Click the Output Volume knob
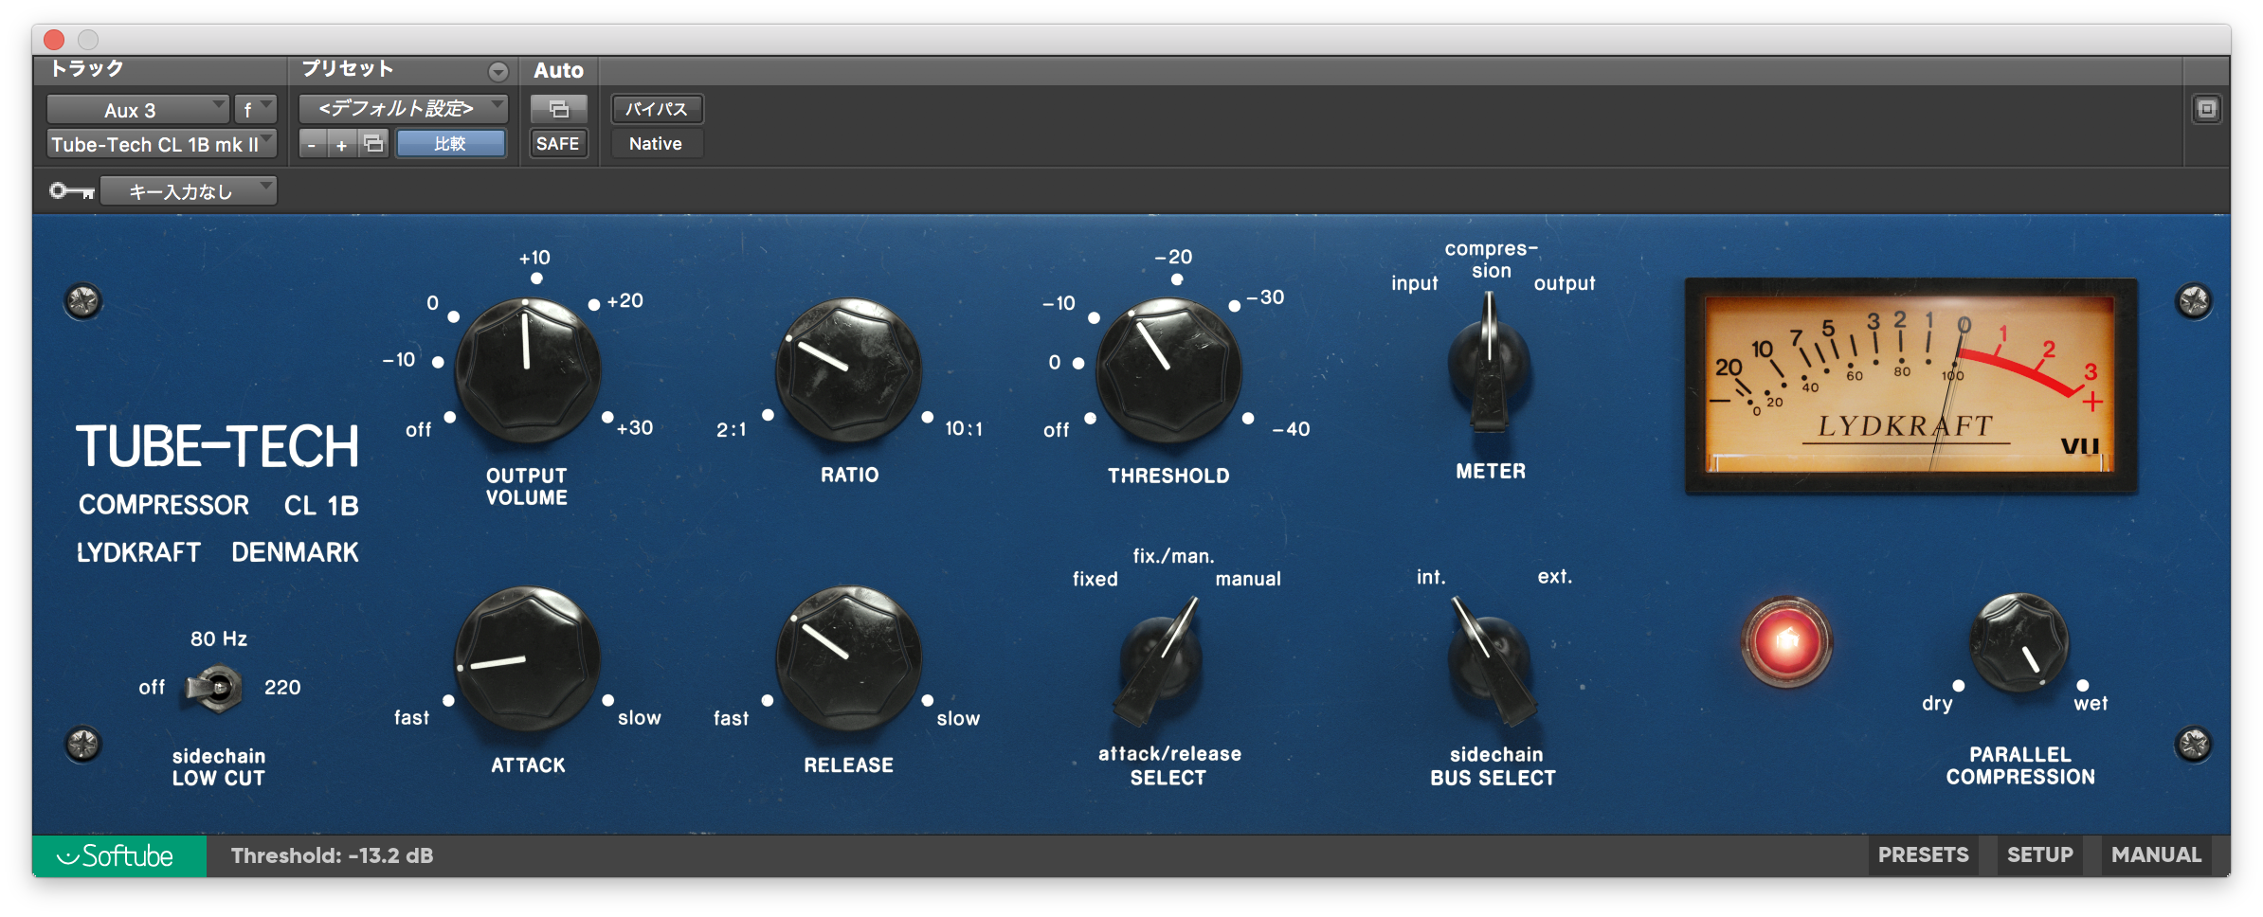 528,370
